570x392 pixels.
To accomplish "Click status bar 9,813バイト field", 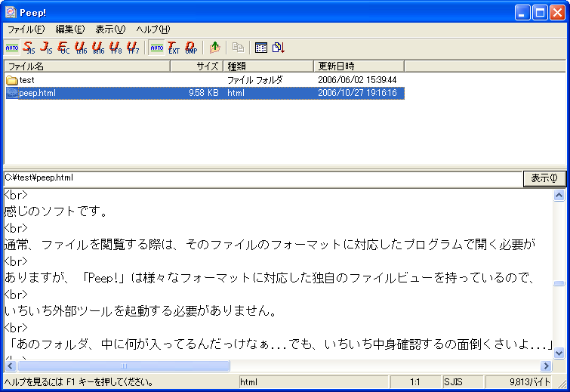I will pyautogui.click(x=520, y=382).
